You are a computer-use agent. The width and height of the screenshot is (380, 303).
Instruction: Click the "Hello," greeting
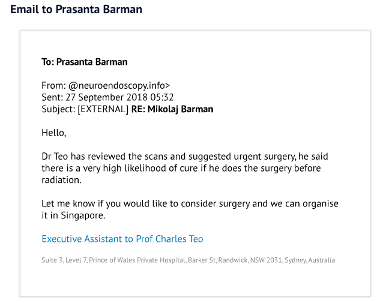tap(54, 132)
